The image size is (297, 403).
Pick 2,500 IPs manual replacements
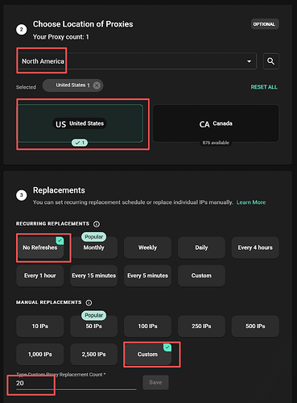93,355
